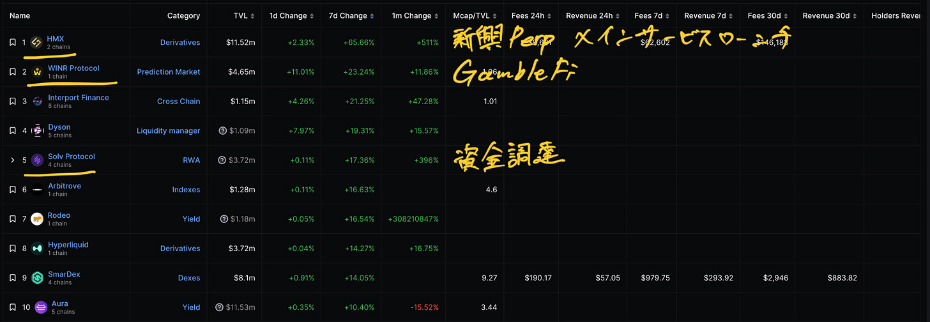Bookmark the Rodeo row
The height and width of the screenshot is (322, 930).
tap(12, 219)
